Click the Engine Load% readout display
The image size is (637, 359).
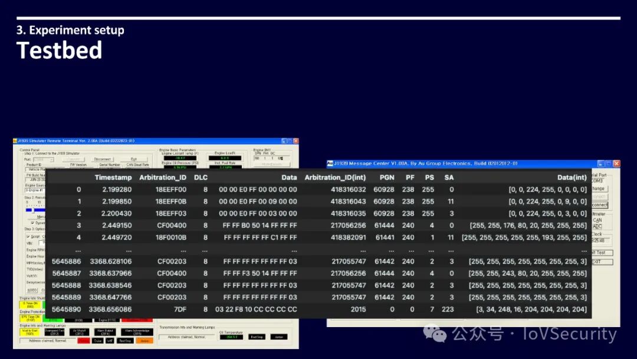tap(225, 158)
